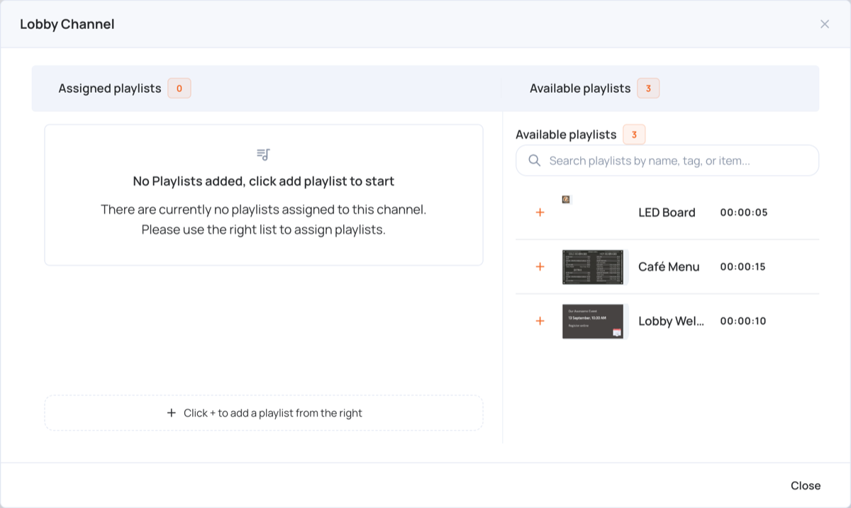This screenshot has width=851, height=508.
Task: Click the search magnifier icon
Action: click(x=535, y=161)
